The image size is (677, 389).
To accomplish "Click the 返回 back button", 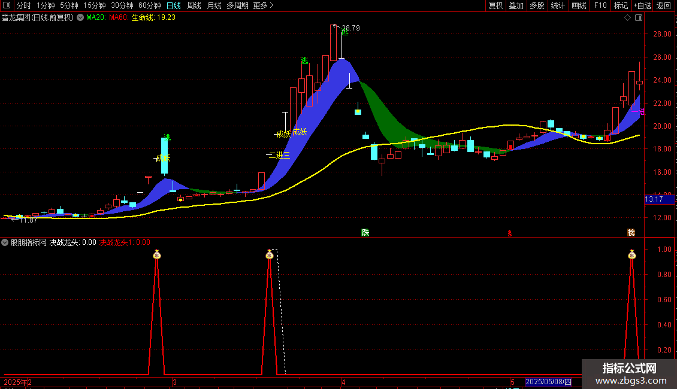I will click(x=664, y=5).
